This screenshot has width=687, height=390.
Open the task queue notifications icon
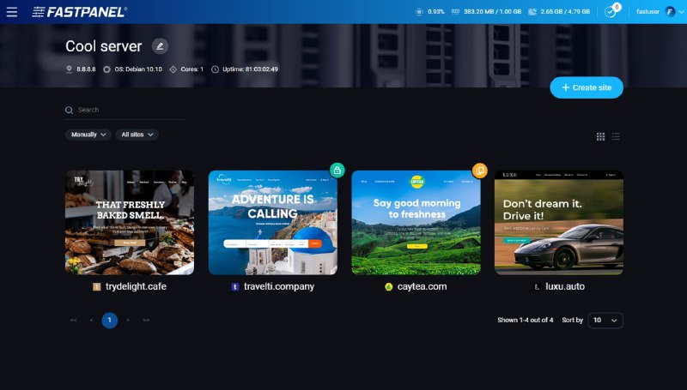[611, 12]
